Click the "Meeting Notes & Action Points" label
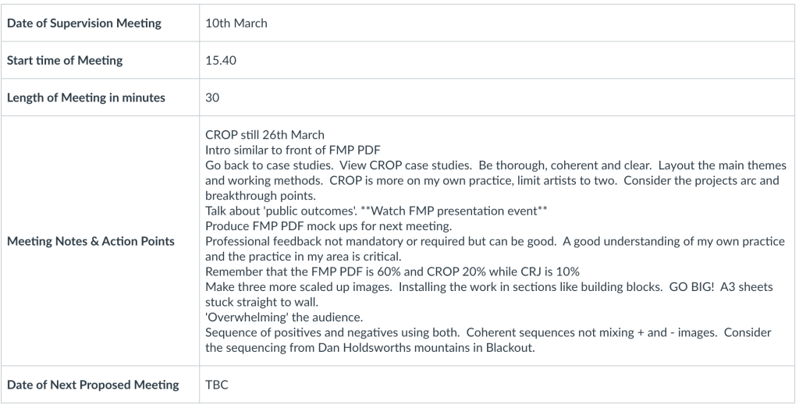This screenshot has width=799, height=408. pos(91,241)
